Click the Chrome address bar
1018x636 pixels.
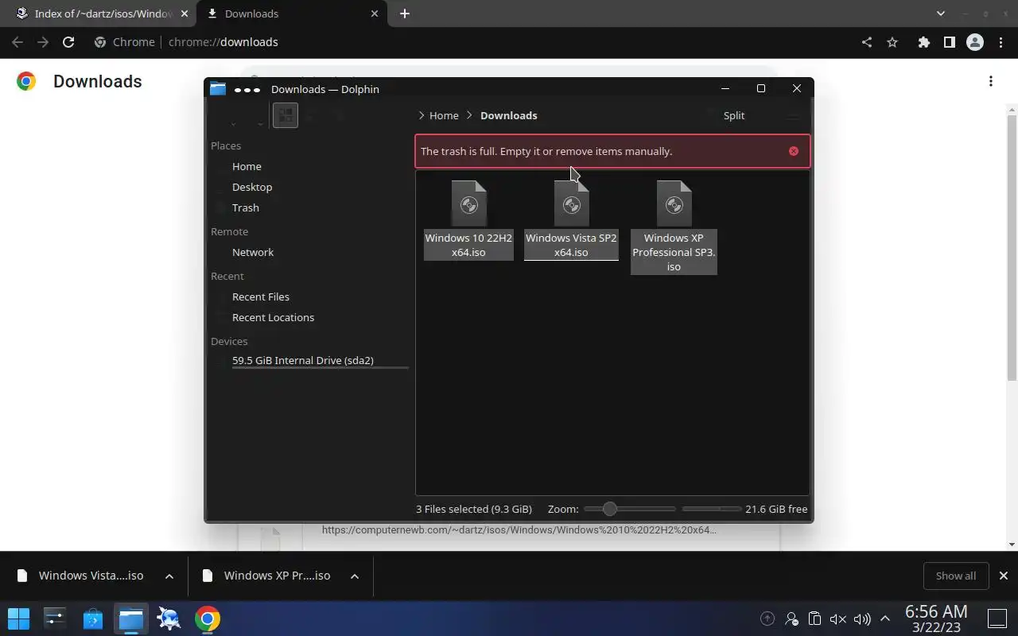click(x=469, y=42)
